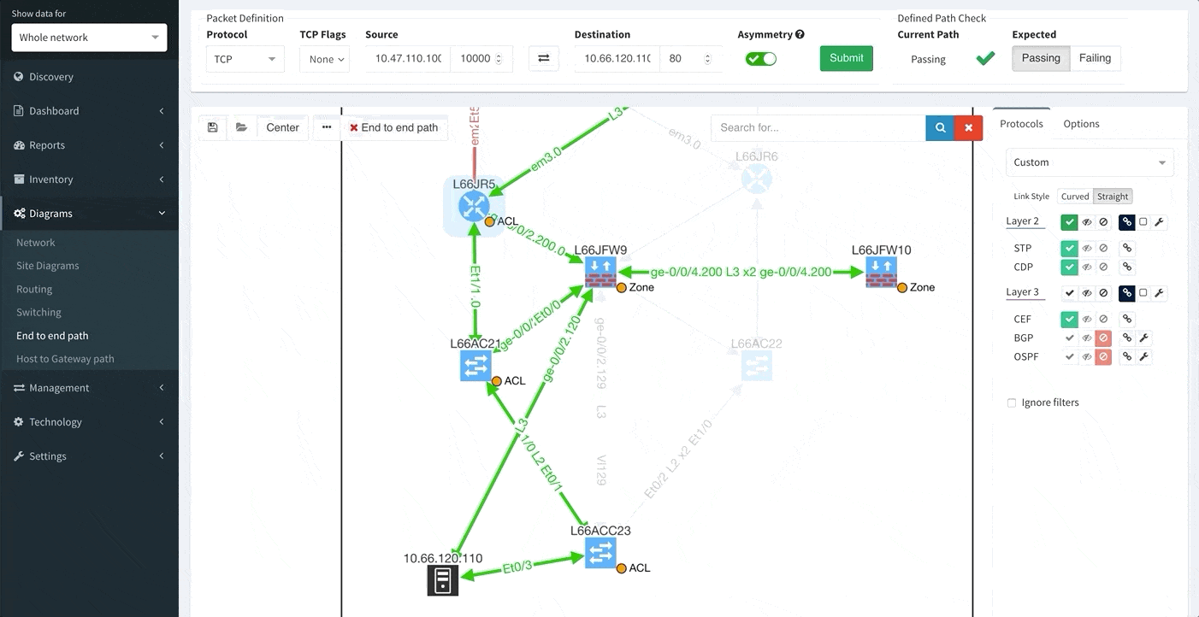Toggle Layer 2 visible checkmark

[x=1069, y=222]
